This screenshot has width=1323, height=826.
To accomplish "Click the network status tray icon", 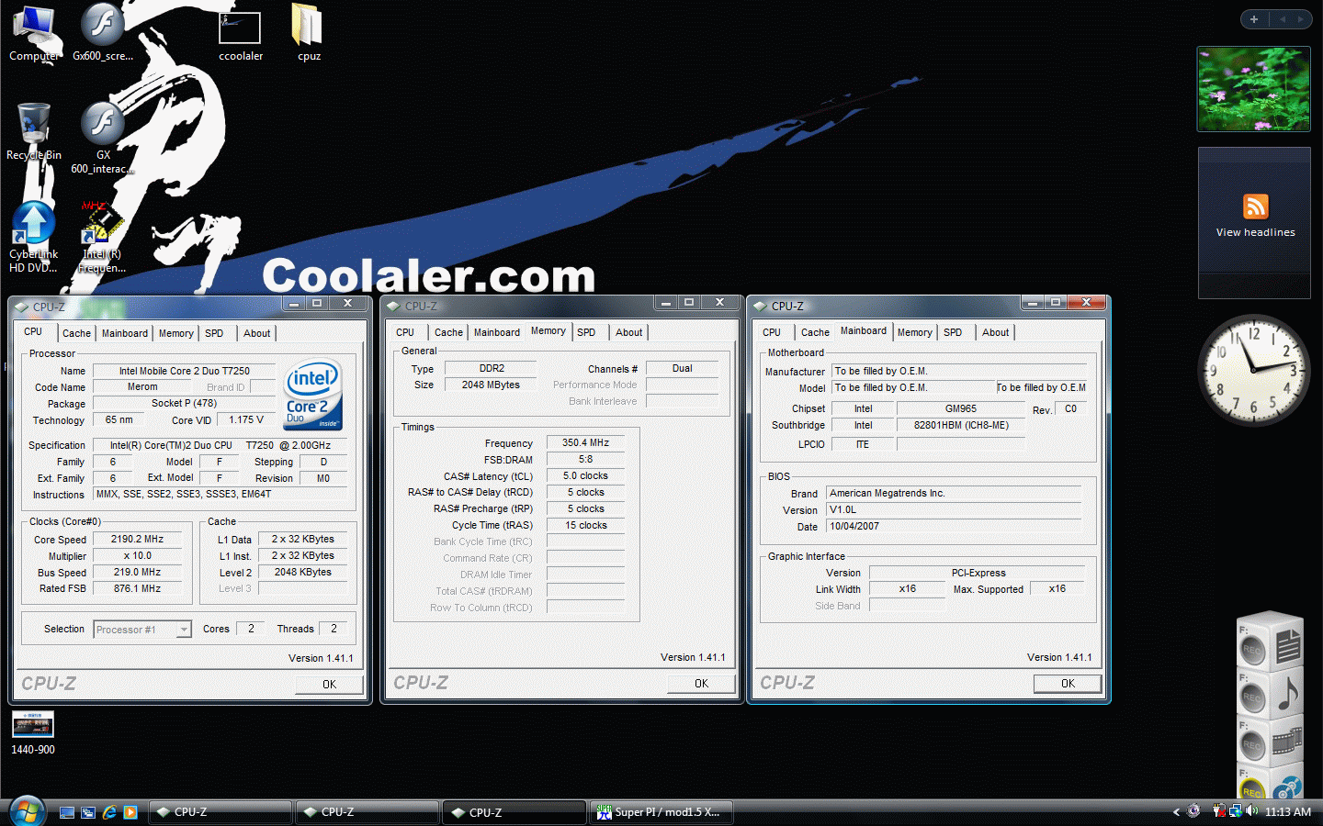I will 1236,810.
